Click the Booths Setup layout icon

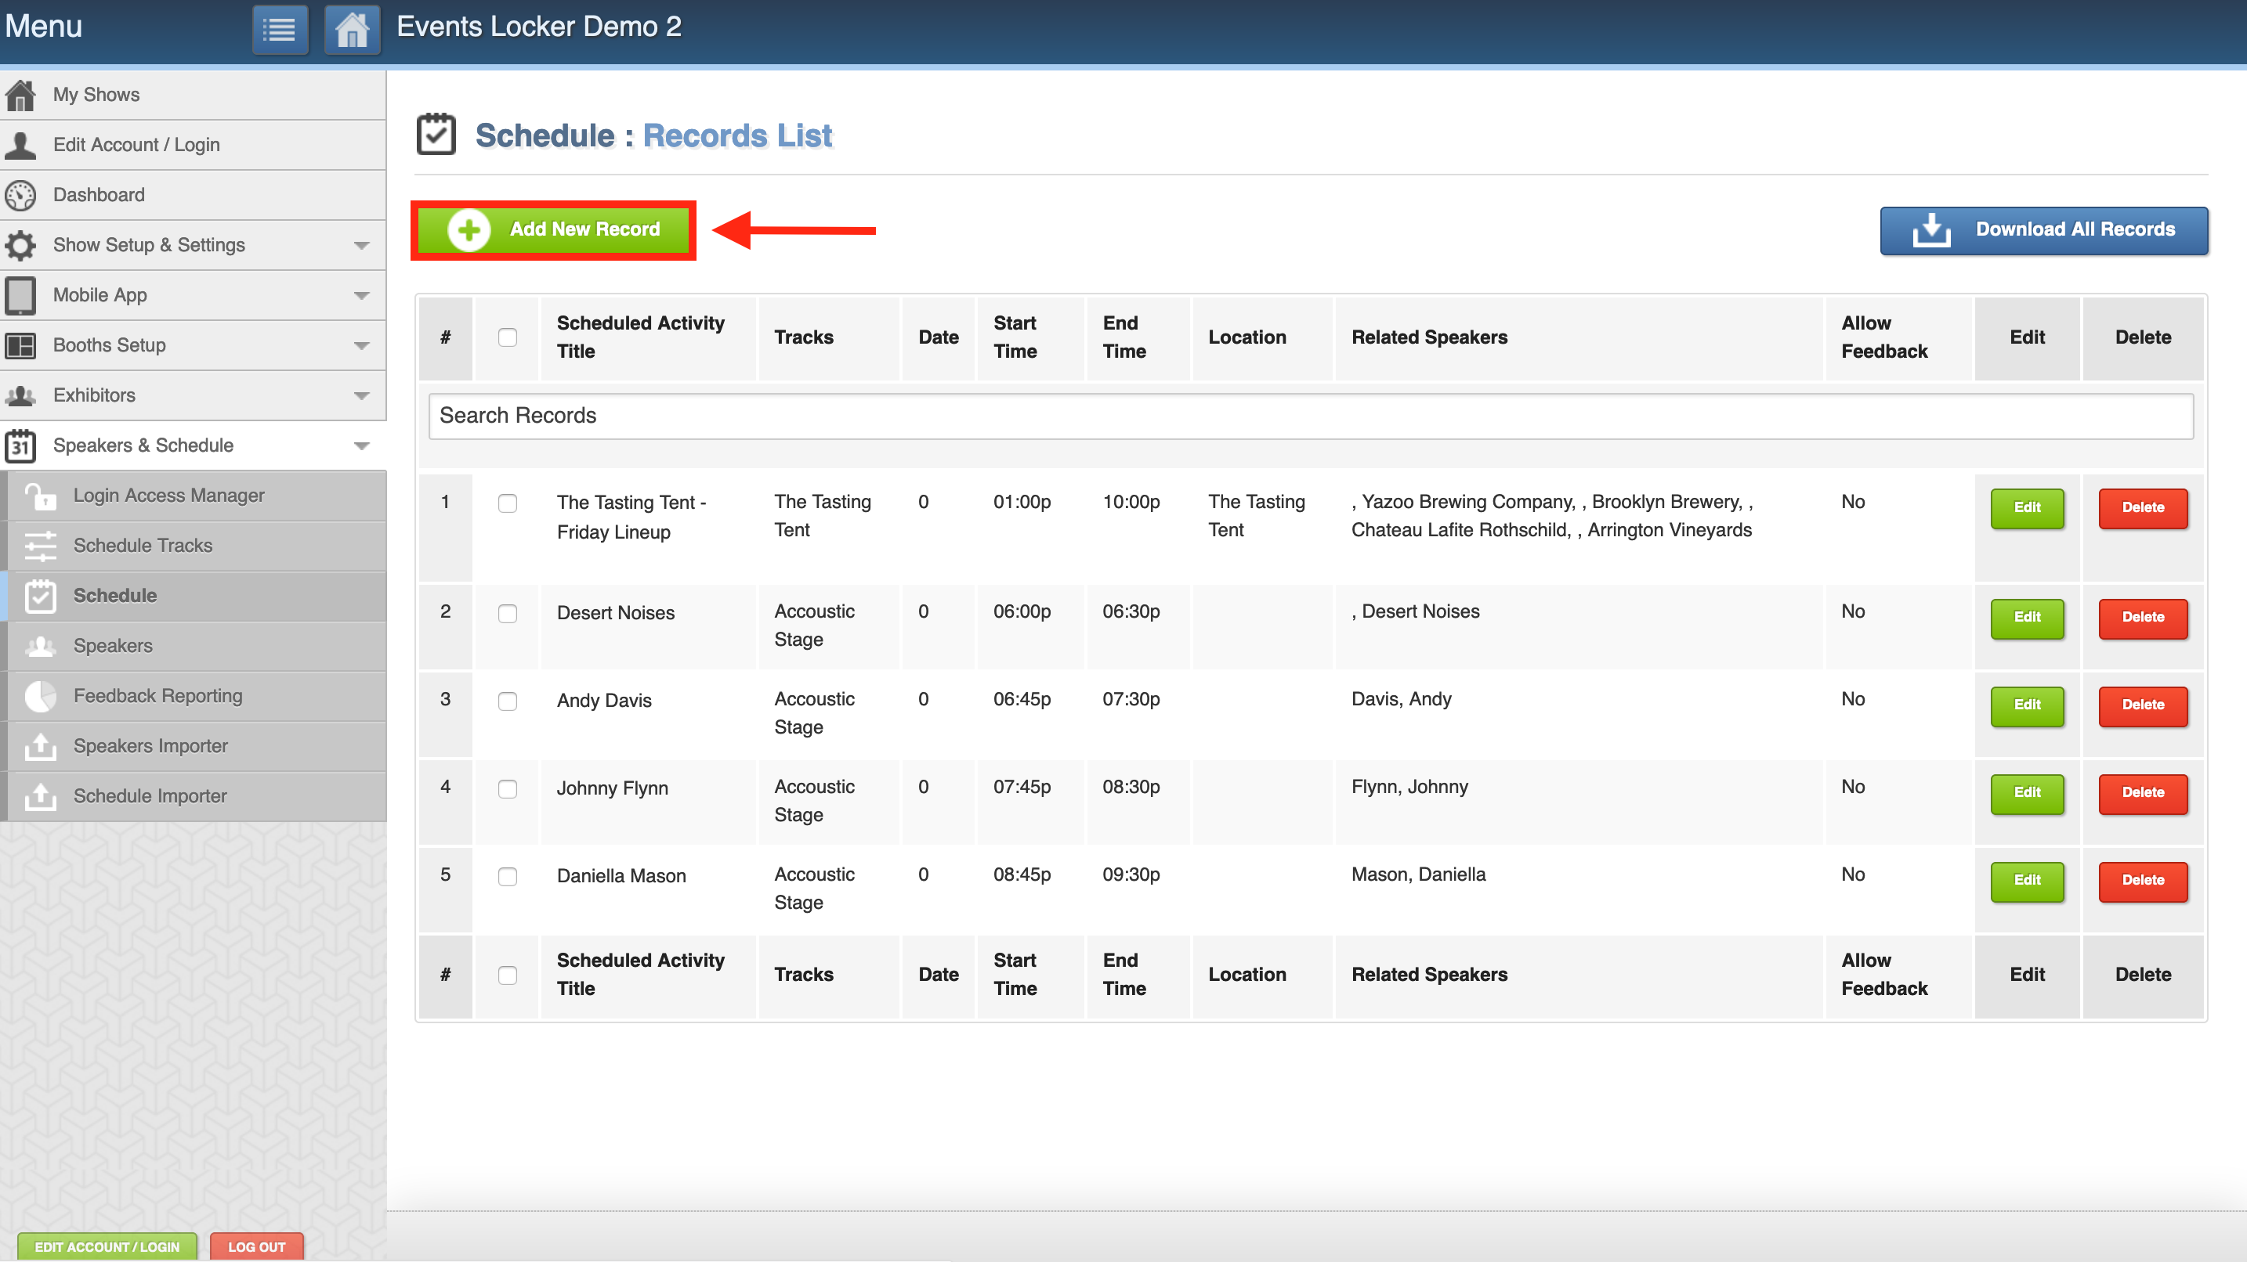coord(20,345)
